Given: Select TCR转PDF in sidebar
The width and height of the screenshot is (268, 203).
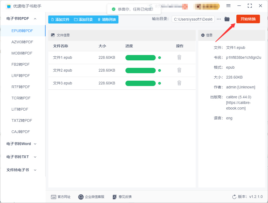Looking at the screenshot, I should (x=21, y=98).
